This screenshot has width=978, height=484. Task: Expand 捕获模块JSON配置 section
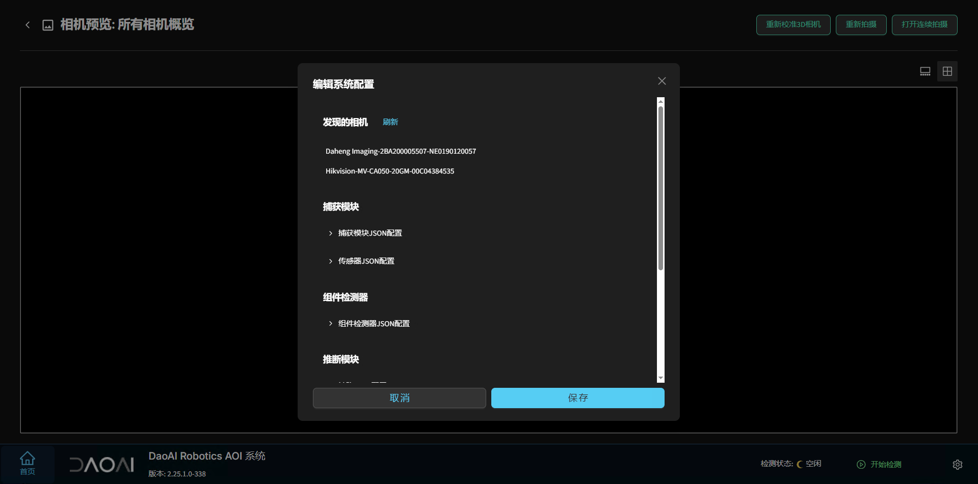click(x=369, y=233)
